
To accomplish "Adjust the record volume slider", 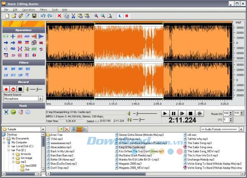I will (x=37, y=89).
